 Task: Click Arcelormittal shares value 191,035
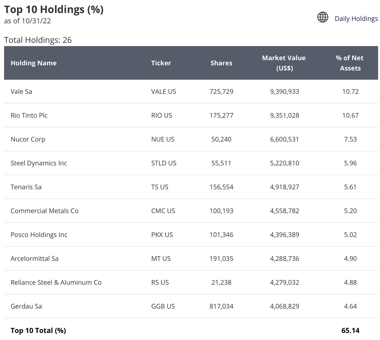tap(221, 258)
